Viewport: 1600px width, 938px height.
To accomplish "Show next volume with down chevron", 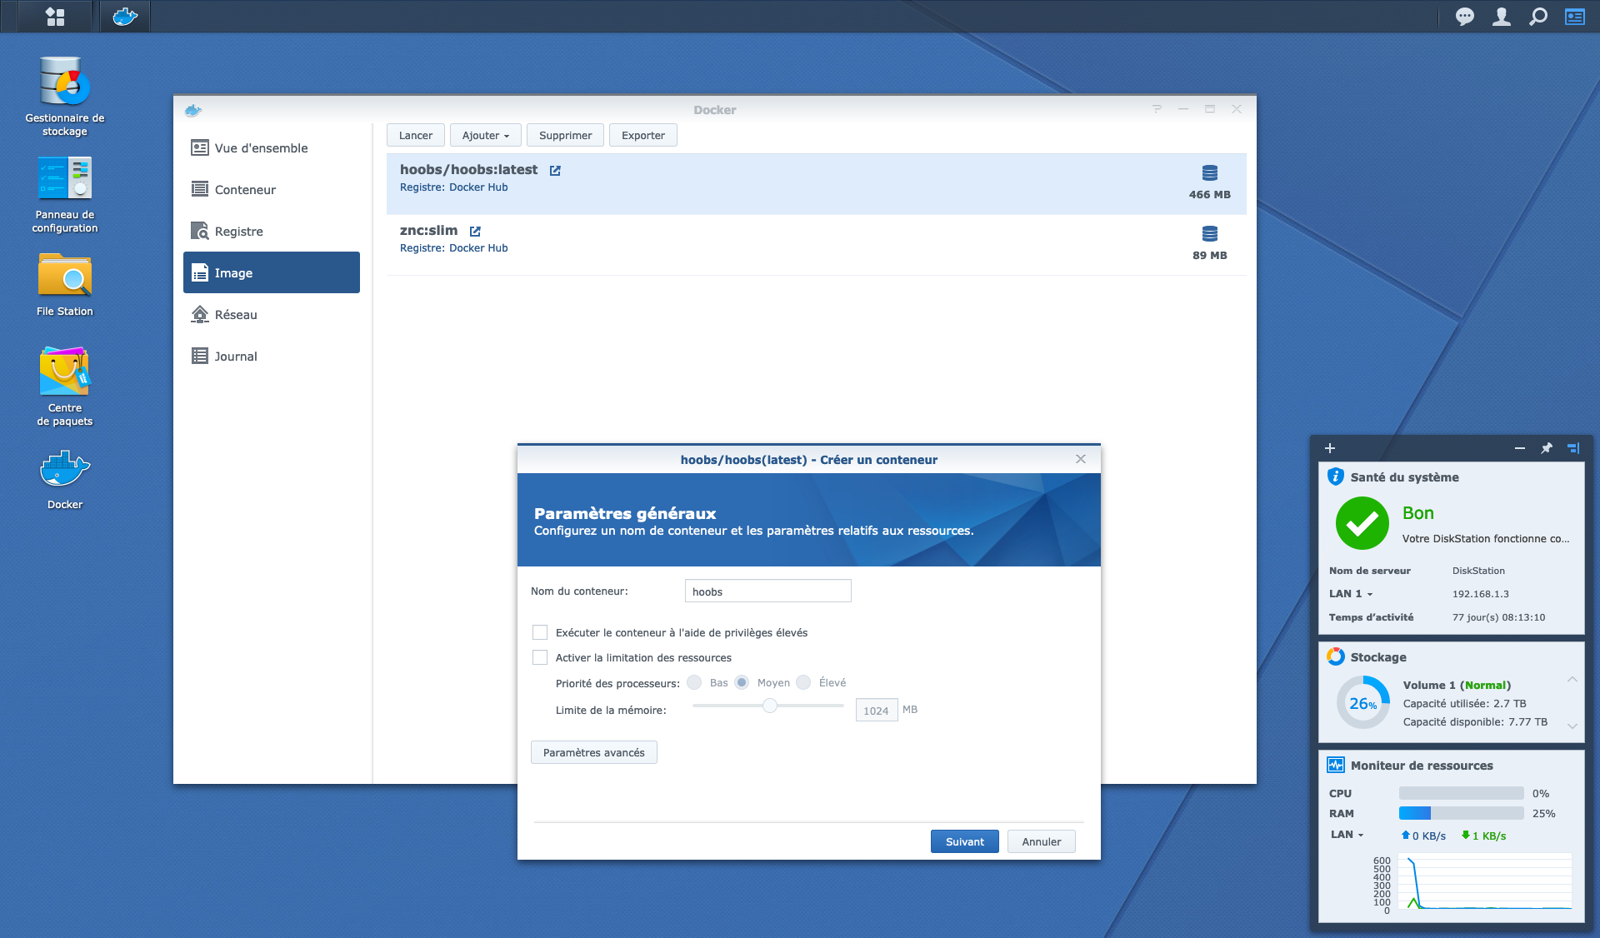I will [x=1572, y=726].
